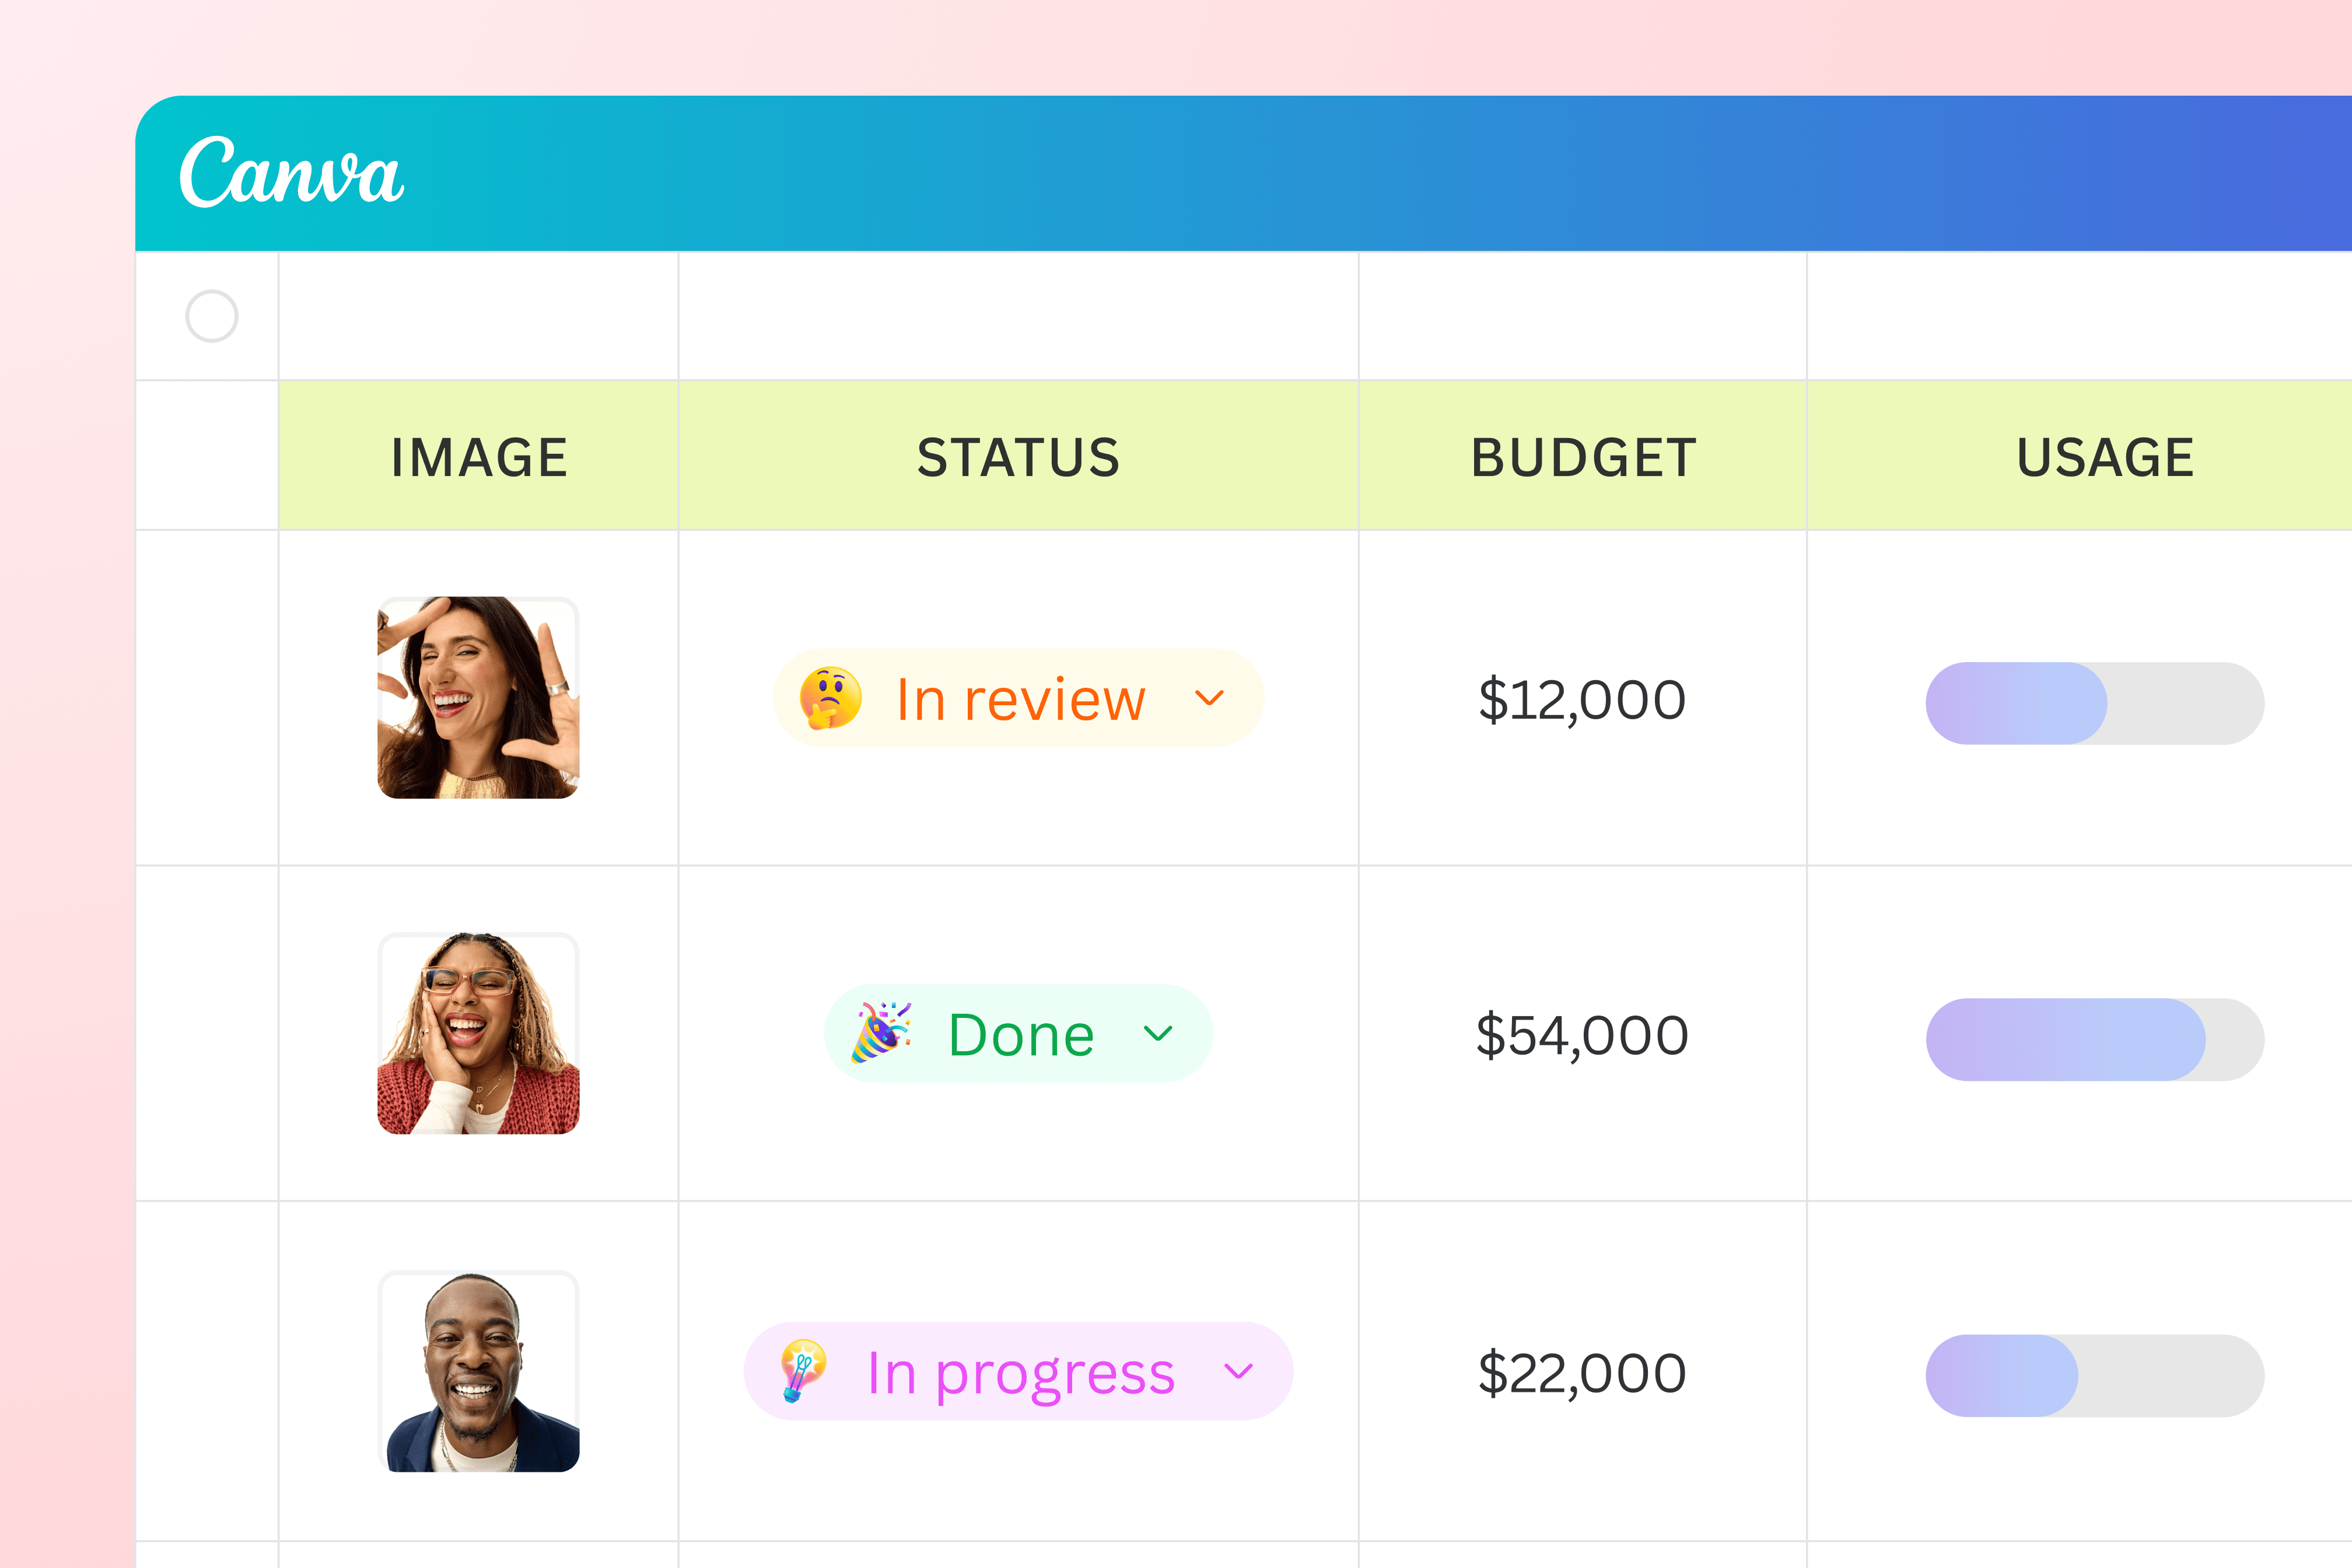This screenshot has height=1568, width=2352.
Task: Click the lightbulb emoji in the In progress chip
Action: pos(803,1371)
